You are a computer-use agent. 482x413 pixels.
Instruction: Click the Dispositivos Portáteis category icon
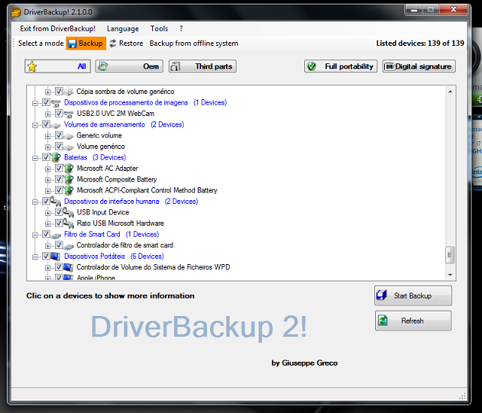[x=56, y=257]
